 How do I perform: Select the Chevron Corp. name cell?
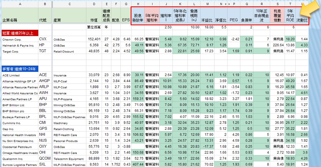tap(20, 39)
